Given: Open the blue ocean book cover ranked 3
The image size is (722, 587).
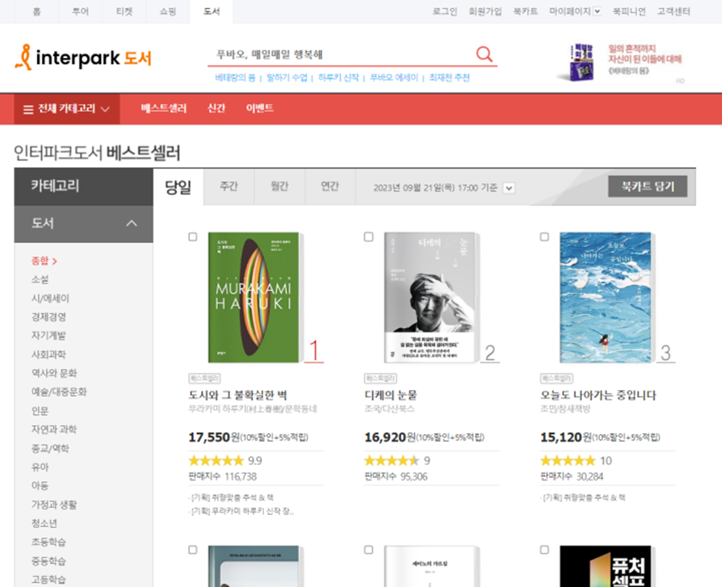Looking at the screenshot, I should point(606,297).
